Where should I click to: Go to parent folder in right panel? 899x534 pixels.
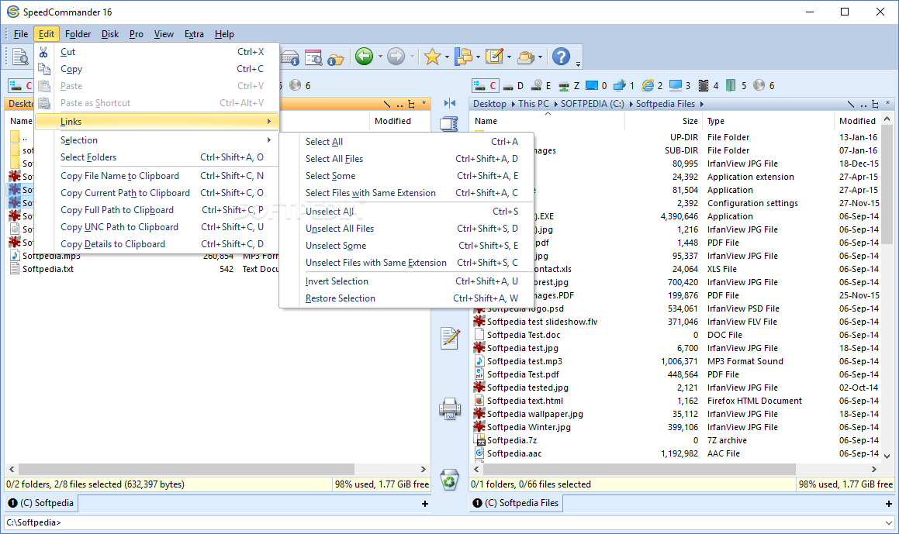[x=863, y=105]
